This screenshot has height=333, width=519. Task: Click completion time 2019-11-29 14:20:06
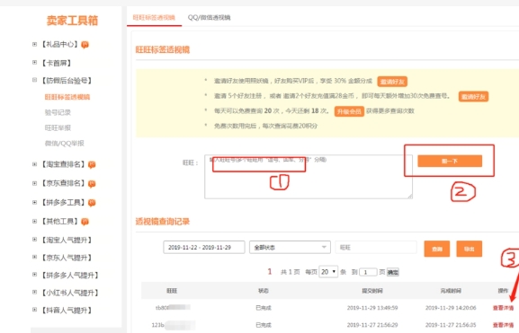451,308
